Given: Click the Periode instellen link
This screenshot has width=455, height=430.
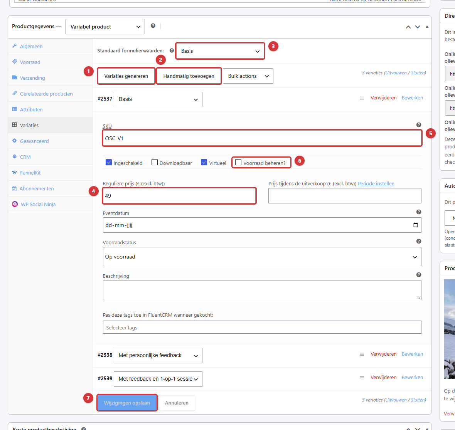Looking at the screenshot, I should pos(376,183).
